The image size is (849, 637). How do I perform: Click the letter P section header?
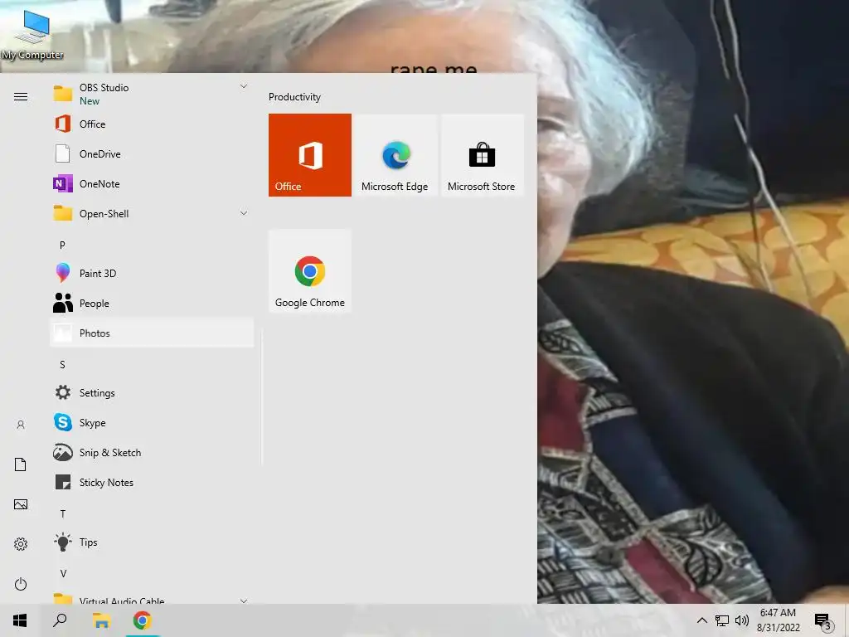click(x=62, y=245)
